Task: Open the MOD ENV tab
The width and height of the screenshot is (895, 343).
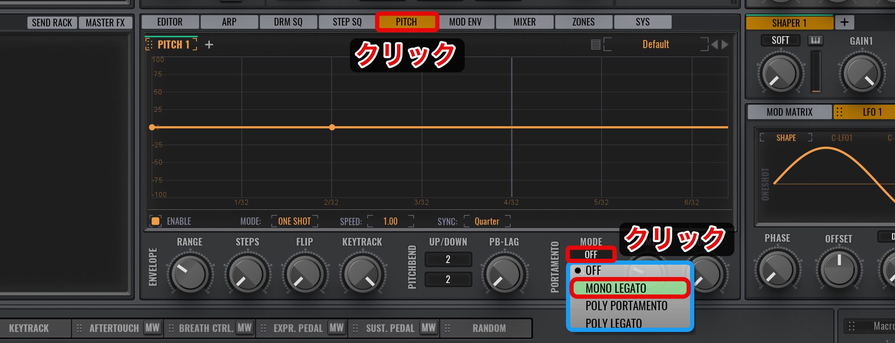Action: (465, 22)
